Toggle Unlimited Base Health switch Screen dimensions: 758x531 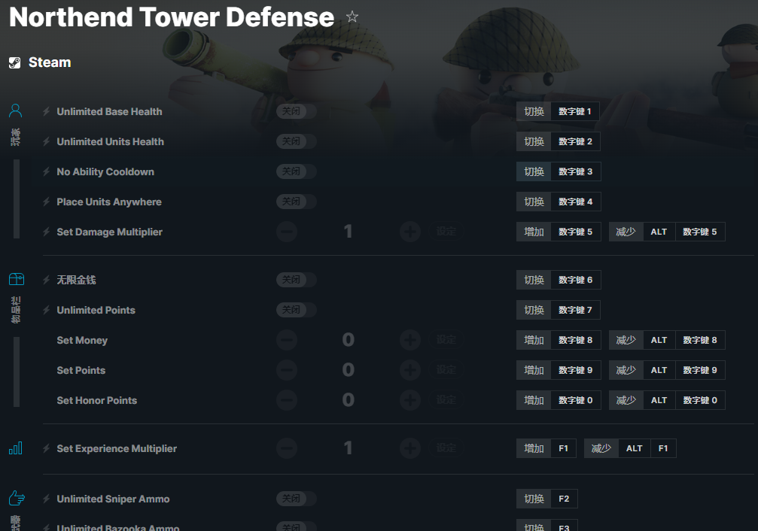click(297, 111)
